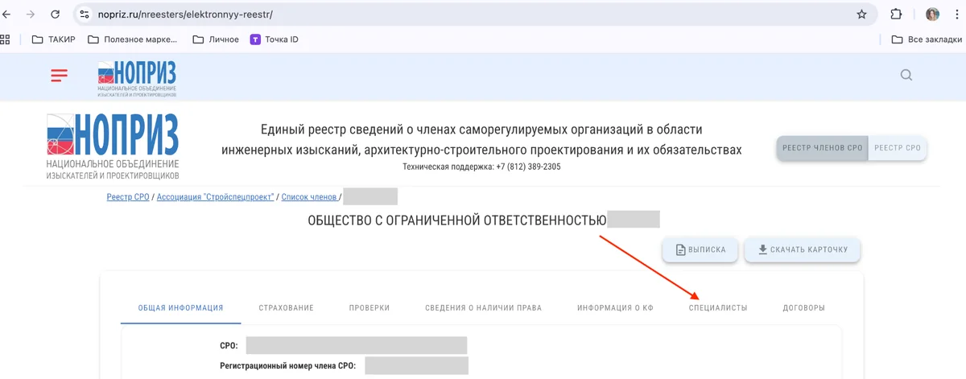Click the support phone +7 (812) 389-2305

528,167
